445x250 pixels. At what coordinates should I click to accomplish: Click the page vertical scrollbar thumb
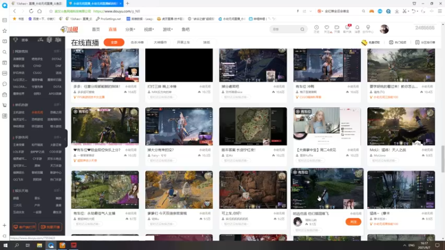tap(442, 159)
